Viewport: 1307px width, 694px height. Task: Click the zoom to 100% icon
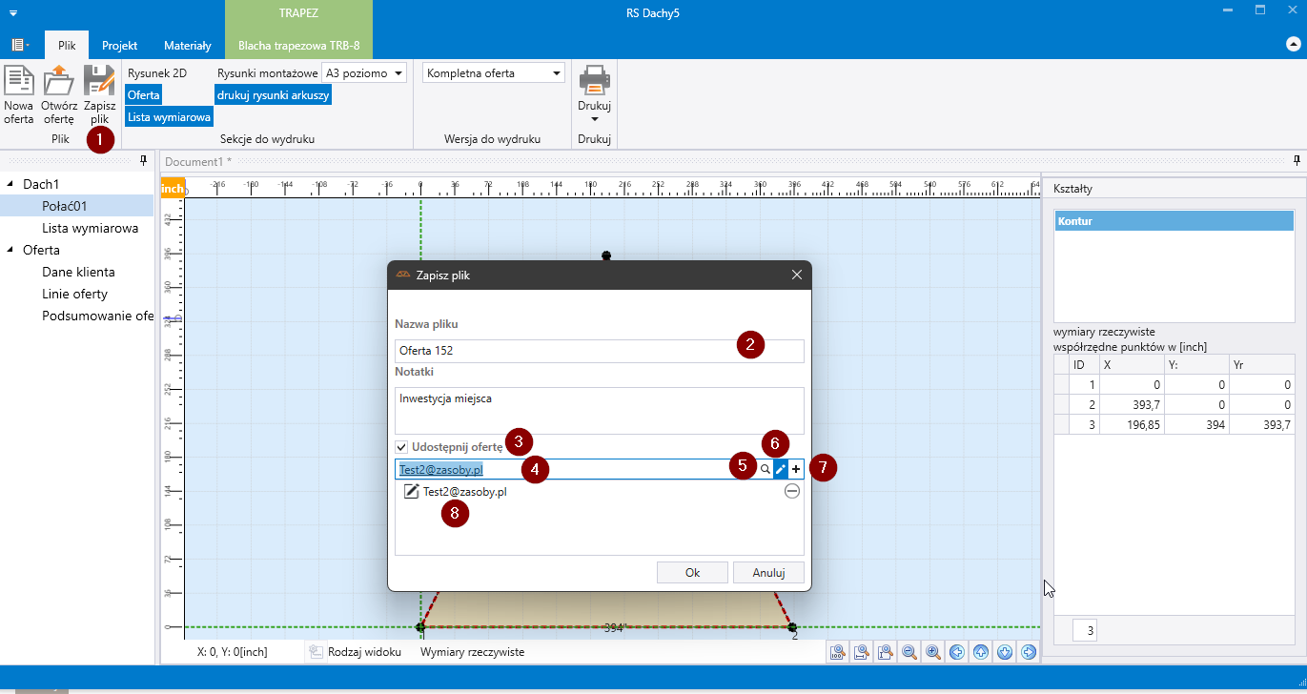point(838,652)
